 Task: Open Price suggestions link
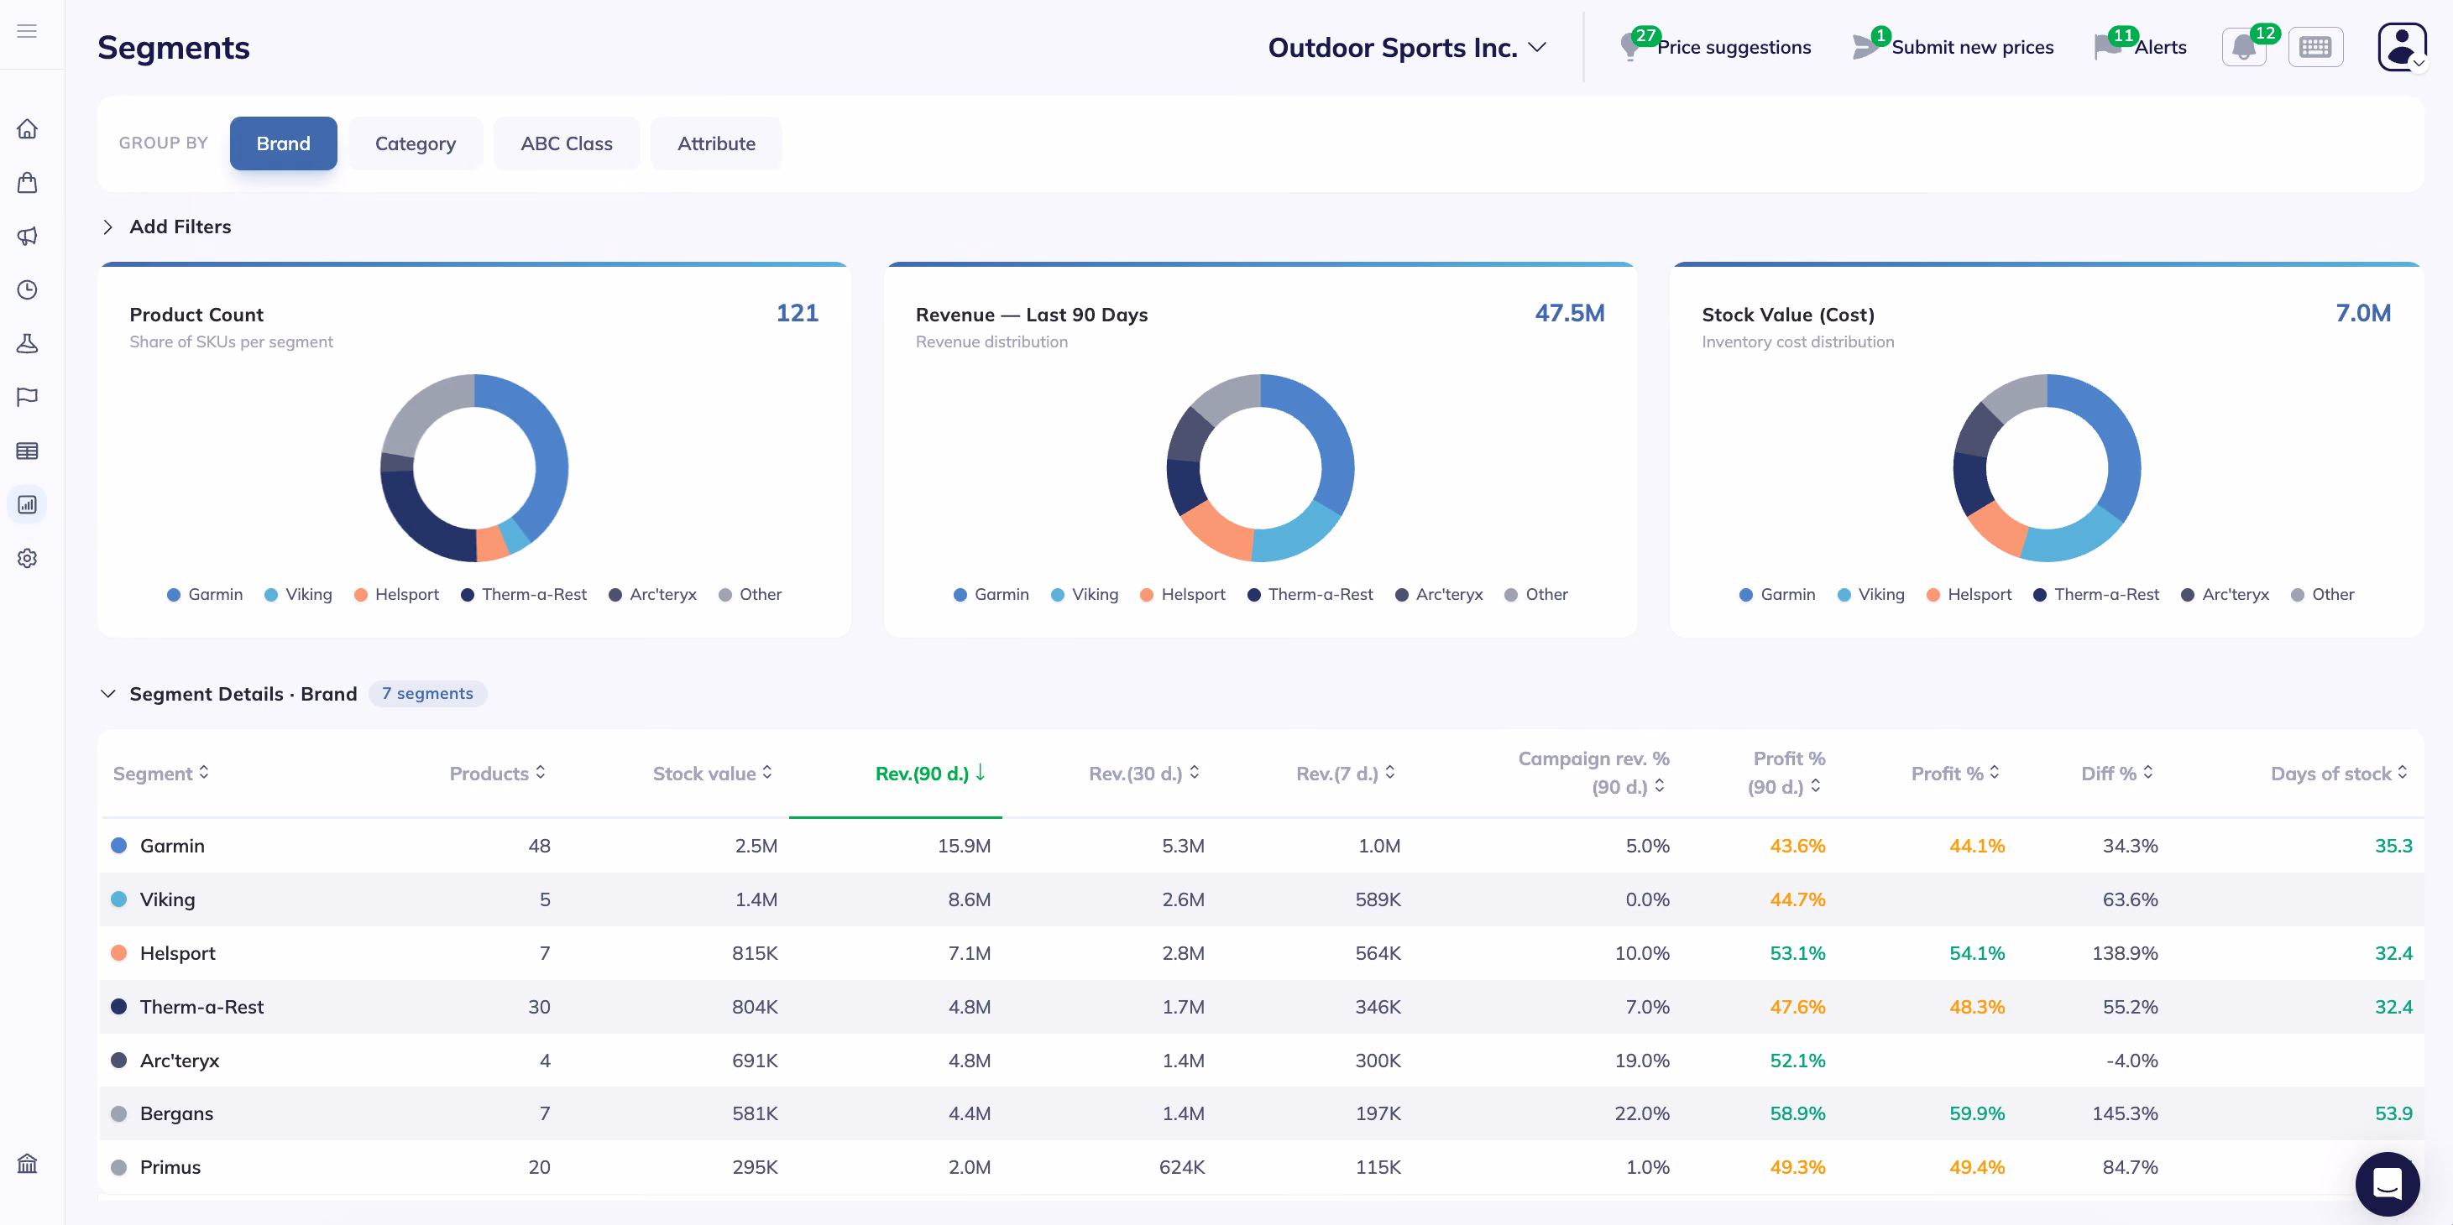click(1733, 48)
